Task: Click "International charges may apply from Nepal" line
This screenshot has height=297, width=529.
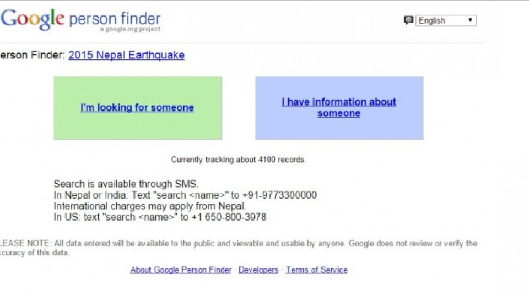Action: (149, 206)
